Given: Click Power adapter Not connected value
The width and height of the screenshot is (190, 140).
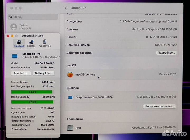Looking at the screenshot, I should 46,129.
